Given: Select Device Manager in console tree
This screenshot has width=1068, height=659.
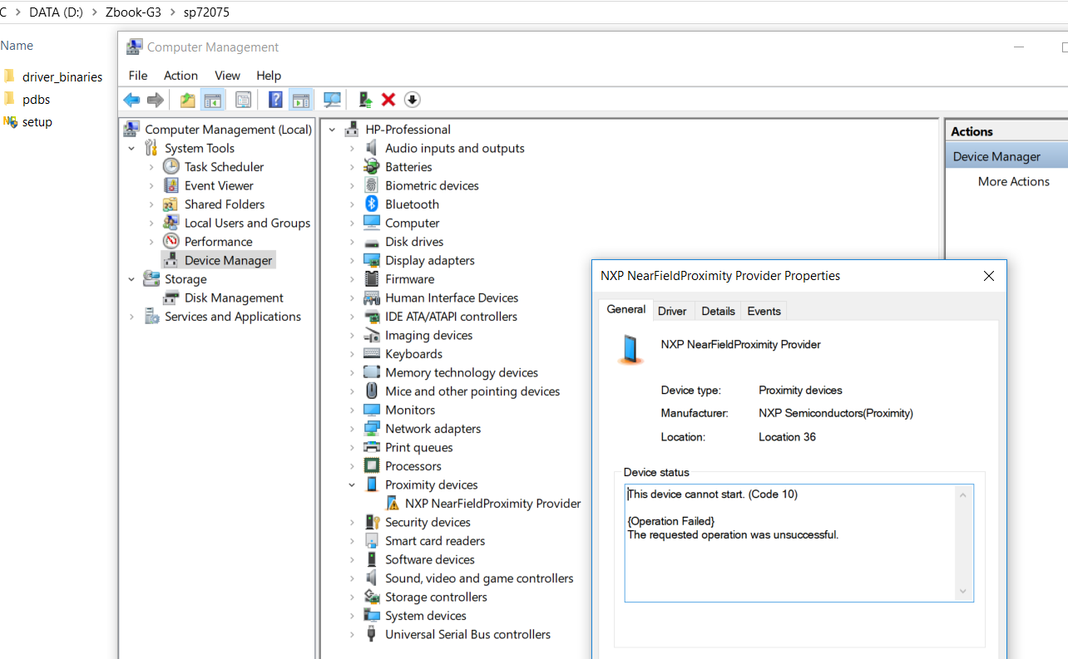Looking at the screenshot, I should click(x=228, y=261).
